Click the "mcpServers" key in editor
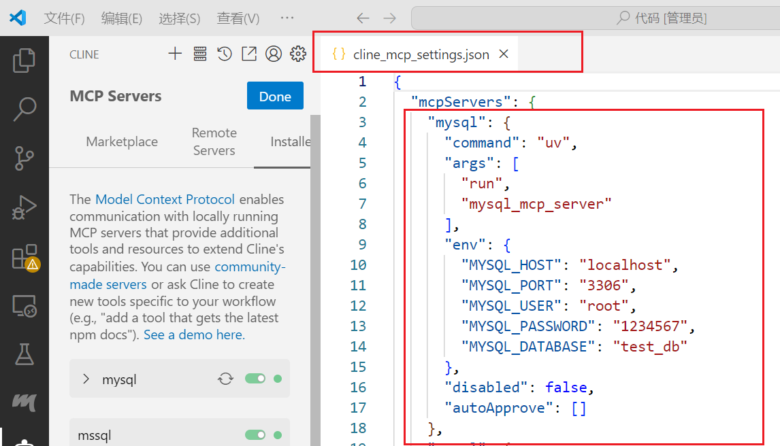This screenshot has height=446, width=780. [461, 102]
